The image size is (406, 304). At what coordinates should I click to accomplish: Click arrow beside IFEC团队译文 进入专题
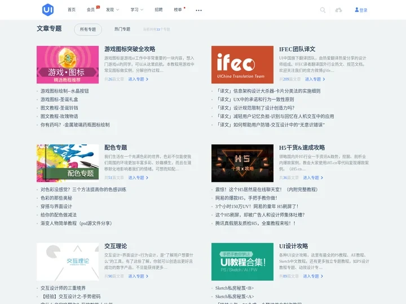coord(324,79)
